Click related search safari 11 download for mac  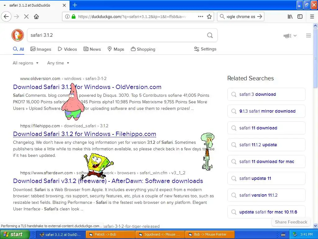point(266,162)
